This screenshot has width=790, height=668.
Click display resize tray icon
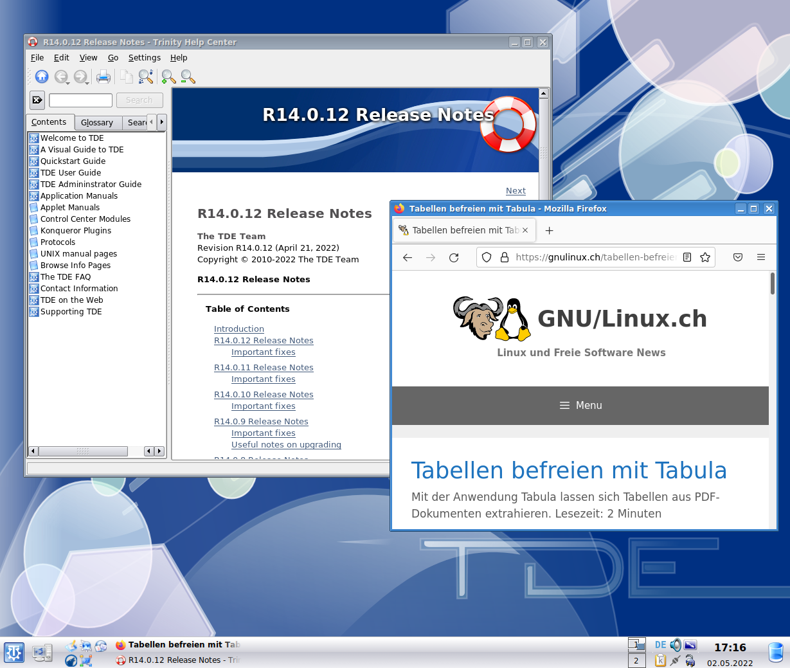point(690,645)
